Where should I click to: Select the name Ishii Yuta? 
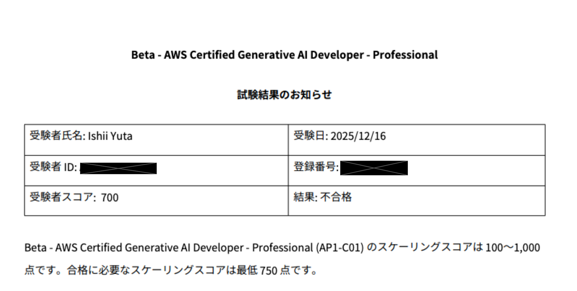pos(110,136)
